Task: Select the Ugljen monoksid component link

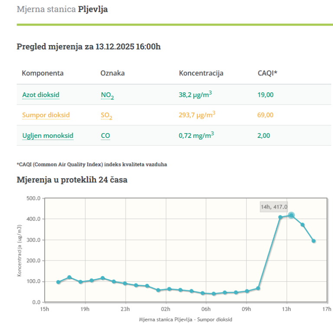Action: [48, 136]
